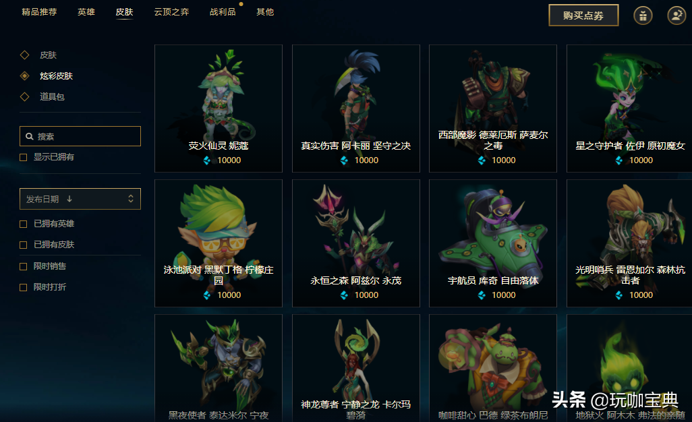Open the 云顶之弈 tab
The width and height of the screenshot is (692, 422).
pos(171,12)
